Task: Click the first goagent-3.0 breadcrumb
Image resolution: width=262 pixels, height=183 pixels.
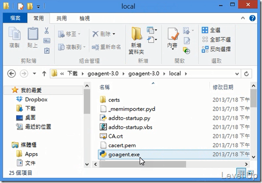Action: click(103, 73)
